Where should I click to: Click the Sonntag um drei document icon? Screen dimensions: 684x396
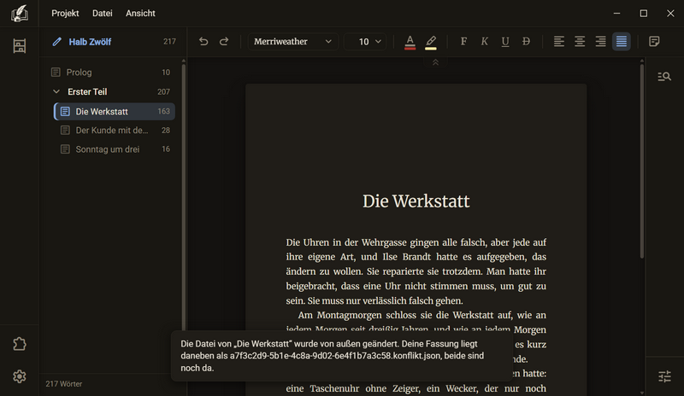coord(65,149)
